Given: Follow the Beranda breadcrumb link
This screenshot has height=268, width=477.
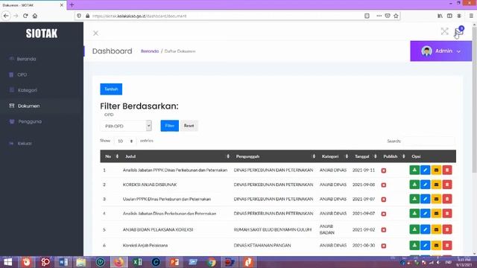Looking at the screenshot, I should (150, 51).
